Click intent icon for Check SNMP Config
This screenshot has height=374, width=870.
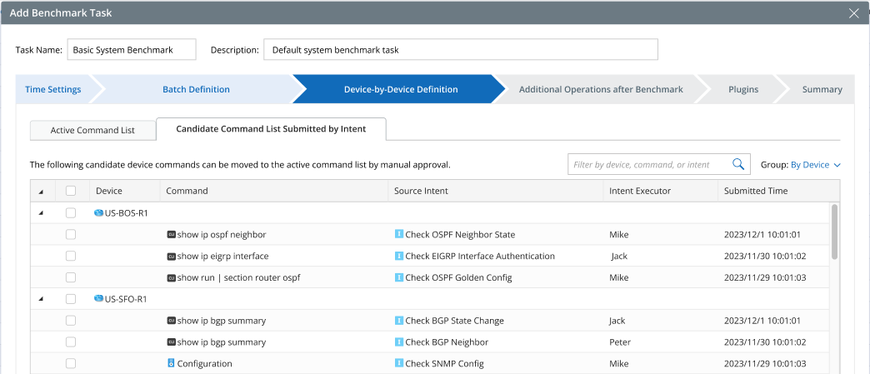[x=399, y=364]
